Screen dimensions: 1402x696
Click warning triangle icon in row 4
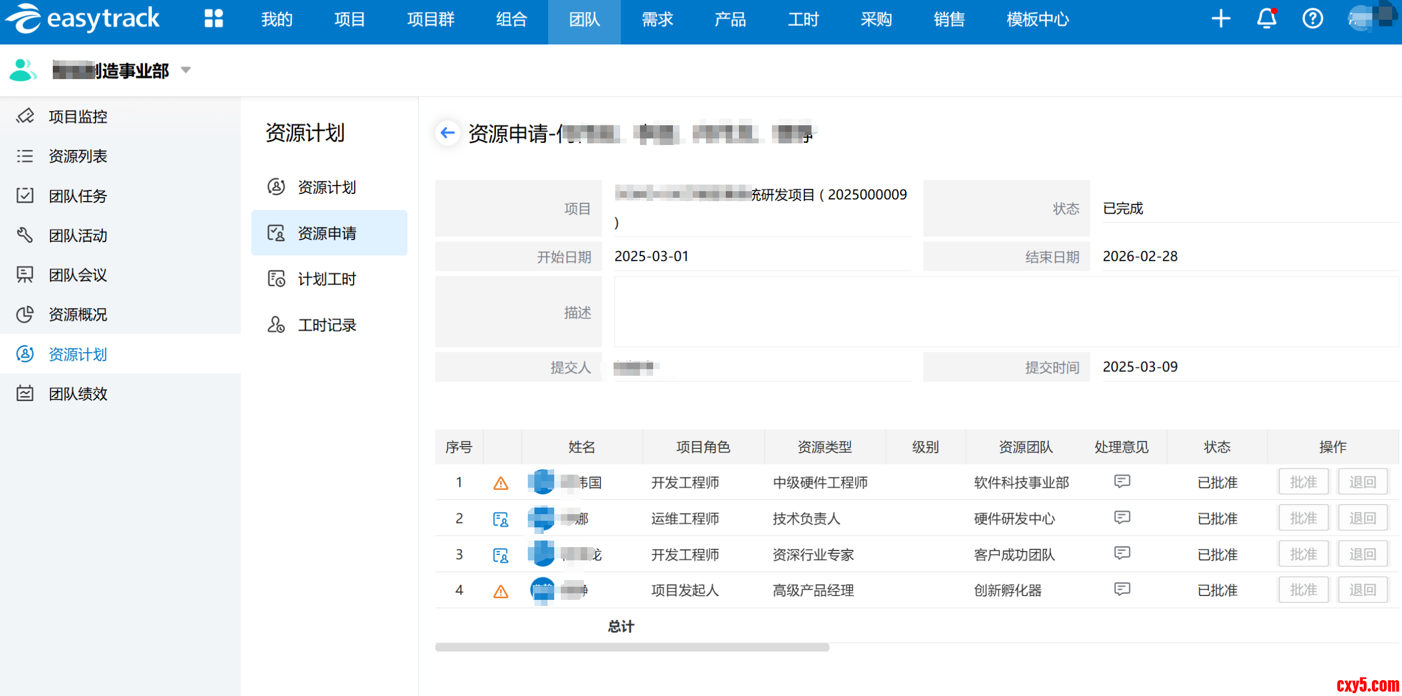coord(500,591)
